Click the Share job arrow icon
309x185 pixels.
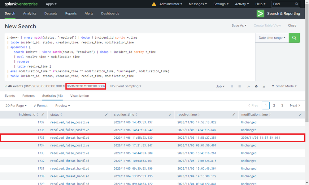point(248,86)
